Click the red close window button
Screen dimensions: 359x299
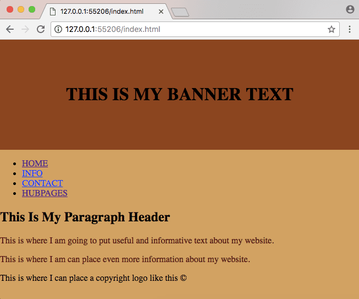[10, 9]
